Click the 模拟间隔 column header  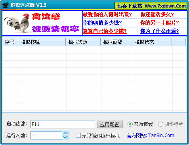click(x=116, y=42)
